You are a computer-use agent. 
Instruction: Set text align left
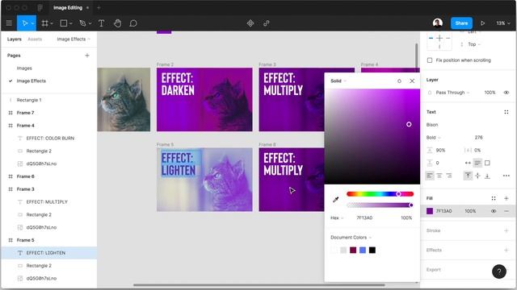point(430,176)
